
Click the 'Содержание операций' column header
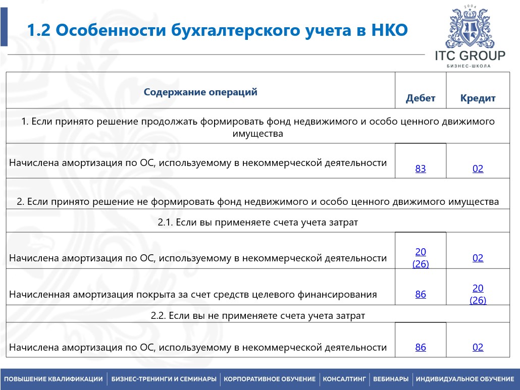[x=200, y=92]
